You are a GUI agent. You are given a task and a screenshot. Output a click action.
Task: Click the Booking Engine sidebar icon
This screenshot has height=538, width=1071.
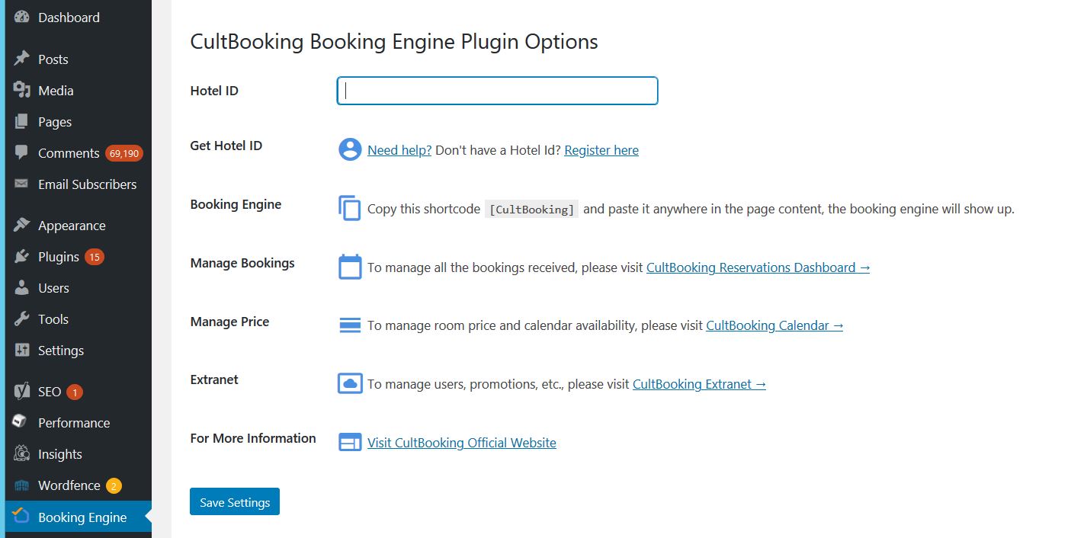[x=21, y=517]
